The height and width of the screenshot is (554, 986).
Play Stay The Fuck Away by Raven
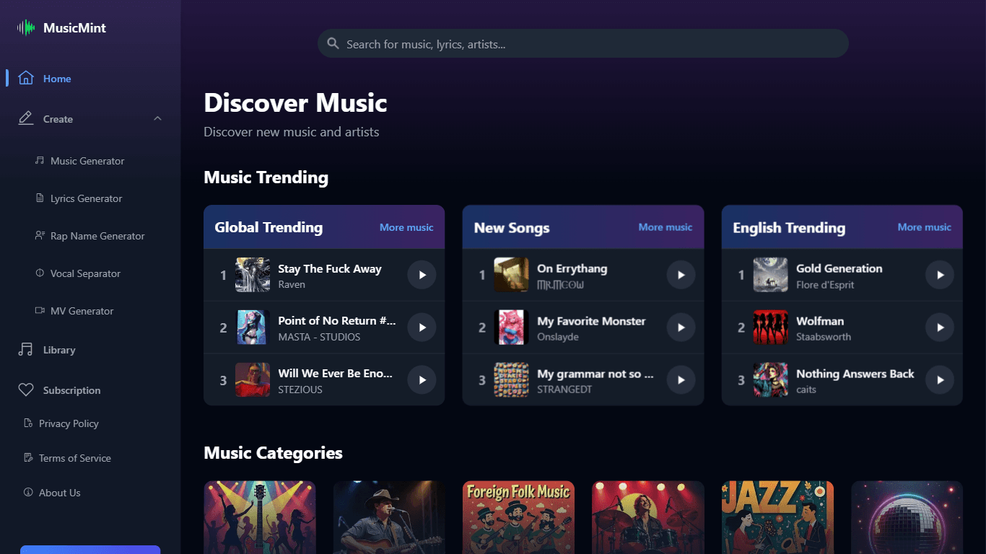(x=422, y=275)
